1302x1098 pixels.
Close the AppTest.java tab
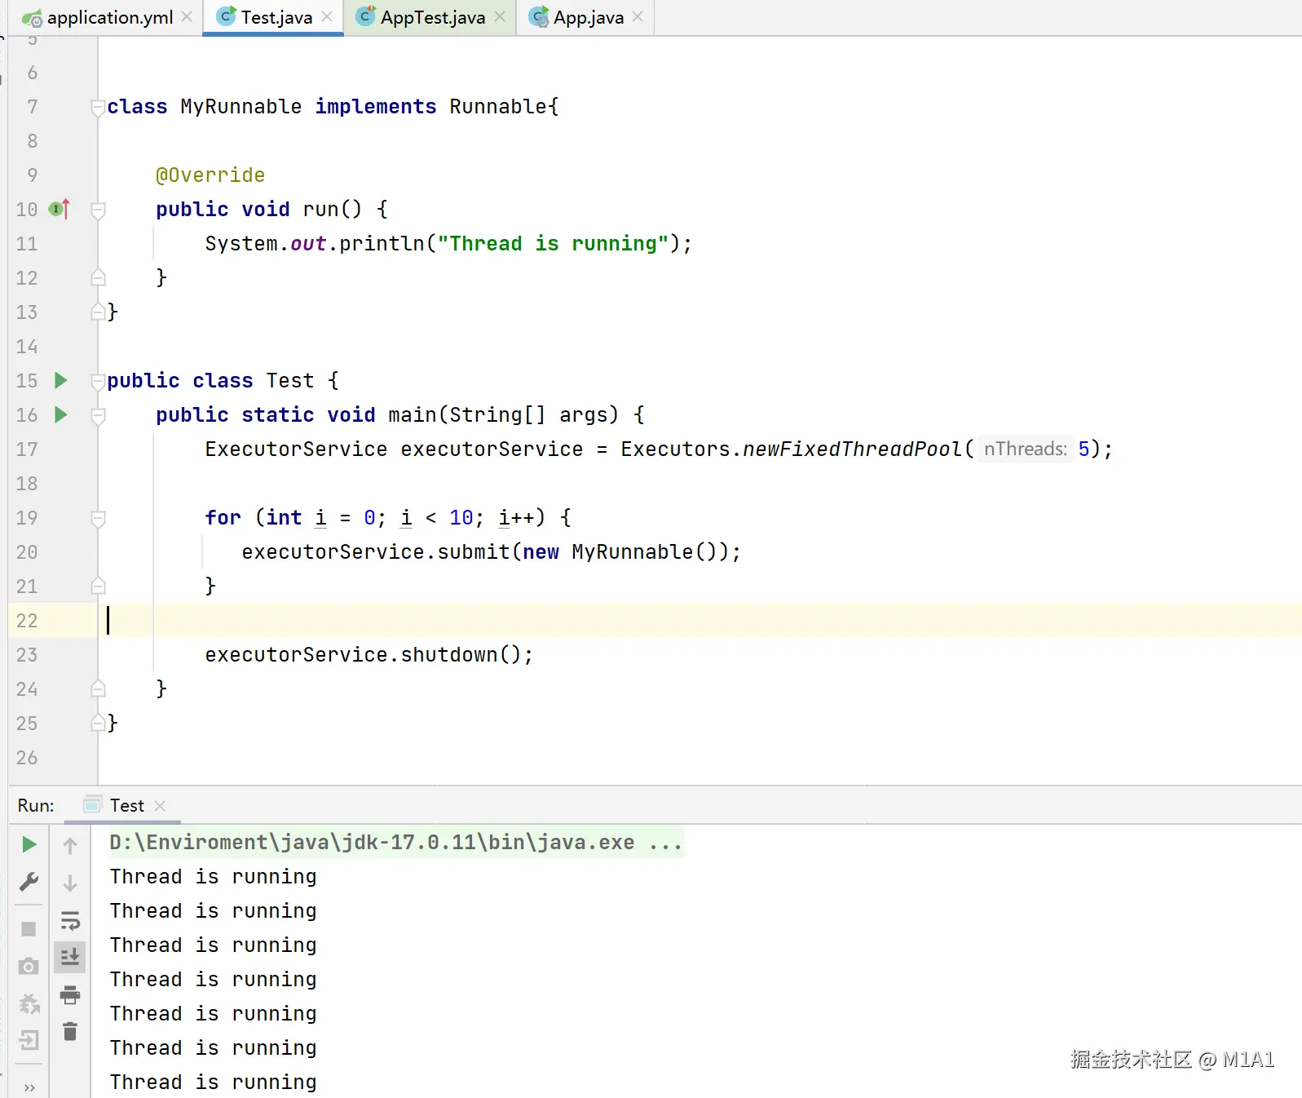(x=500, y=17)
